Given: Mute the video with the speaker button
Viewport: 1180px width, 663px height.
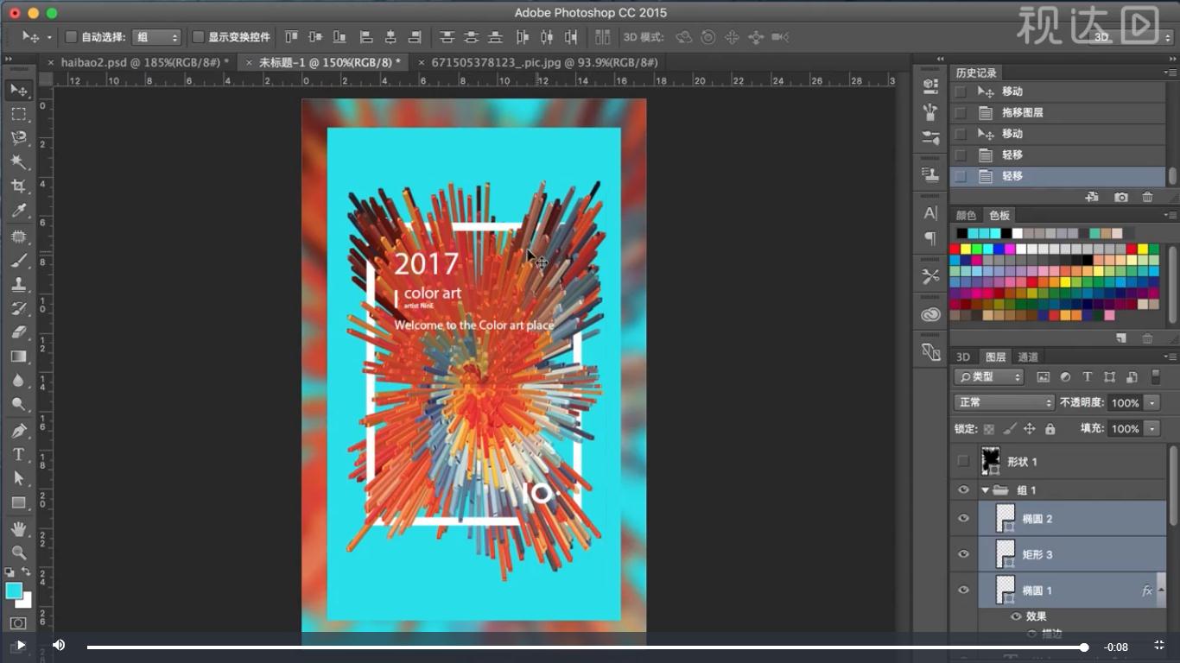Looking at the screenshot, I should (x=59, y=645).
